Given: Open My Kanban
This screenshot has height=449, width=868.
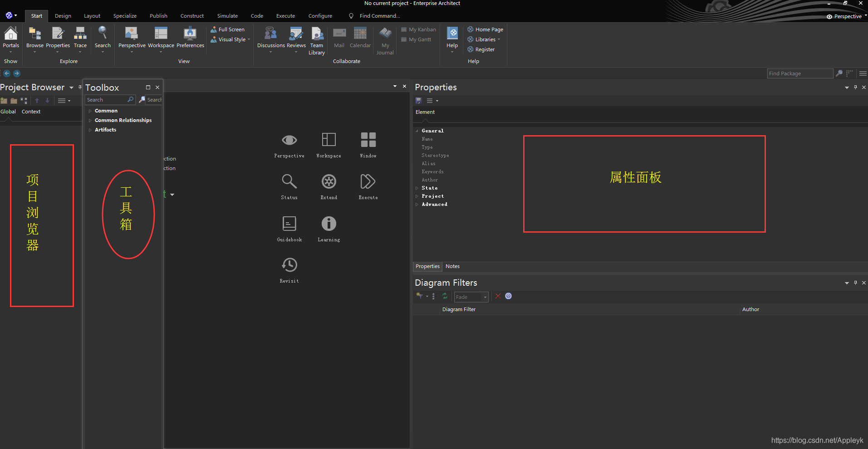Looking at the screenshot, I should tap(418, 29).
